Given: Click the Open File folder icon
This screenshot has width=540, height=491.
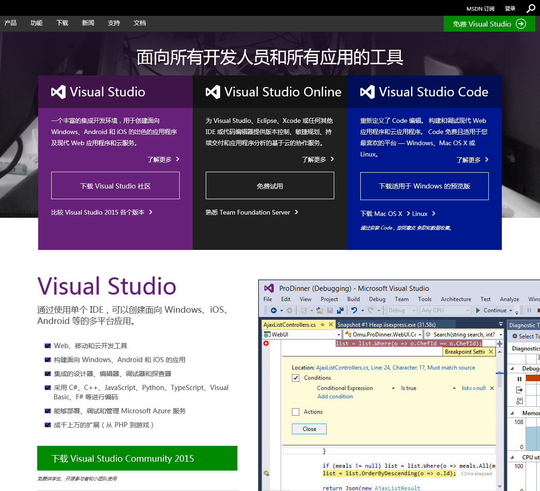Looking at the screenshot, I should (319, 310).
